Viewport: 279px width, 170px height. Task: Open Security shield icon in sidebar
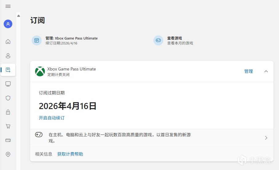(x=8, y=98)
